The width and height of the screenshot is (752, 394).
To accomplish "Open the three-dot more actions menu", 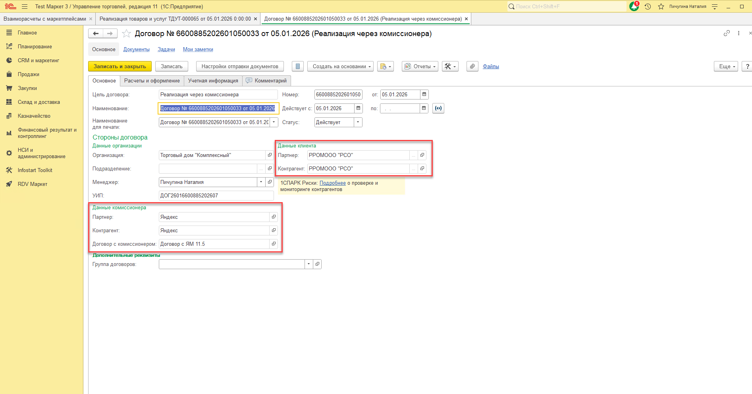I will [x=739, y=33].
